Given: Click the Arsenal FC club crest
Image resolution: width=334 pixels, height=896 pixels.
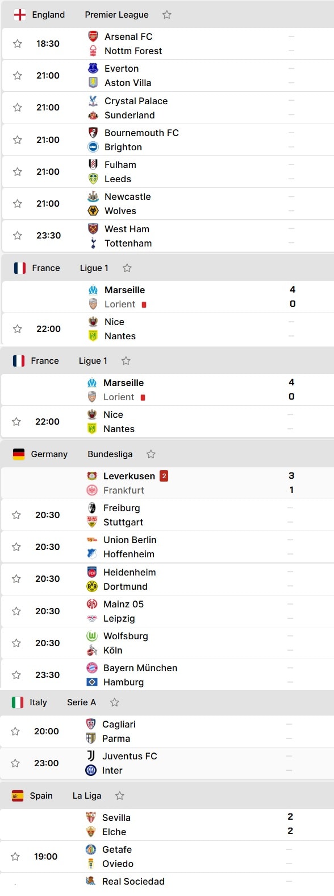Looking at the screenshot, I should 93,36.
